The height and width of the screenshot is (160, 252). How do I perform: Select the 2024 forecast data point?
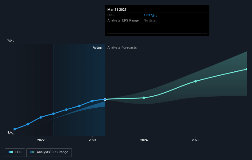point(144,98)
